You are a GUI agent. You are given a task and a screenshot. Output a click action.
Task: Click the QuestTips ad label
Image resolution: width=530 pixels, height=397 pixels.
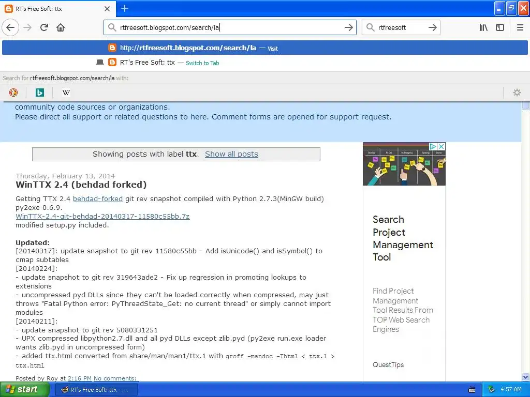[388, 365]
